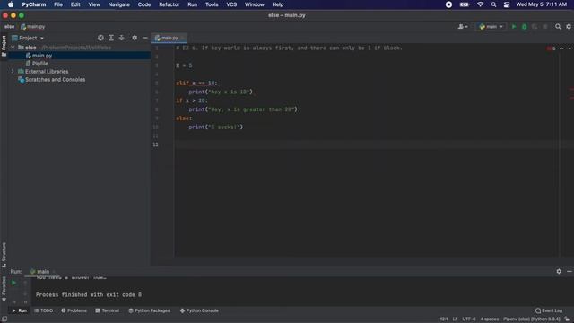Screen dimensions: 574x323
Task: Change indent setting 4 spaces
Action: point(490,319)
